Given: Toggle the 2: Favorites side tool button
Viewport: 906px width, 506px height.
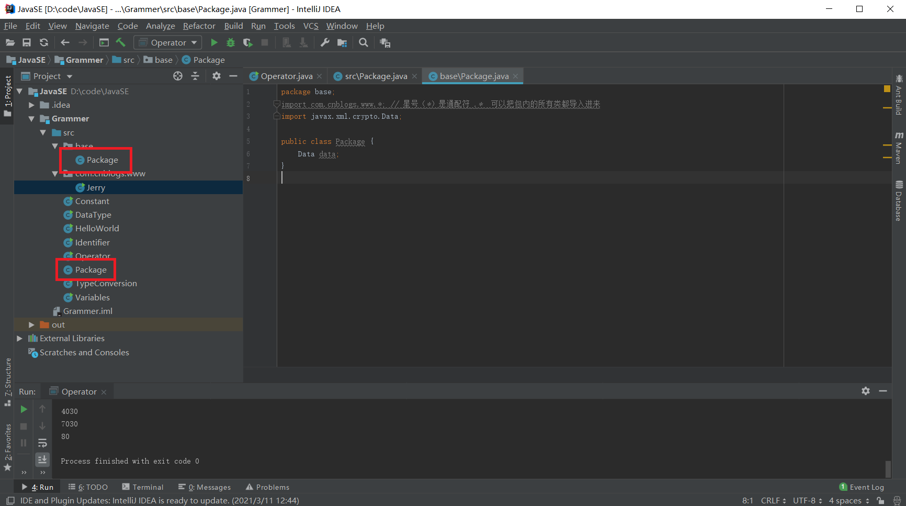Looking at the screenshot, I should (x=7, y=447).
